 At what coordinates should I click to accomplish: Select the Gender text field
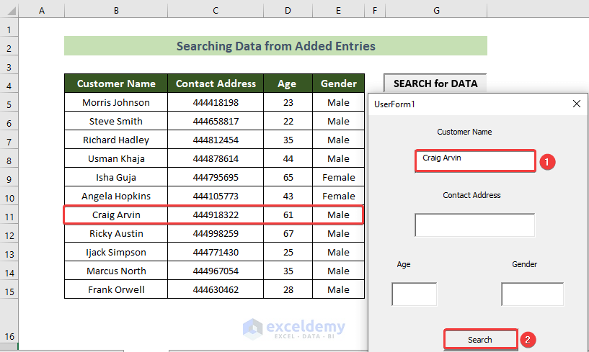tap(532, 294)
